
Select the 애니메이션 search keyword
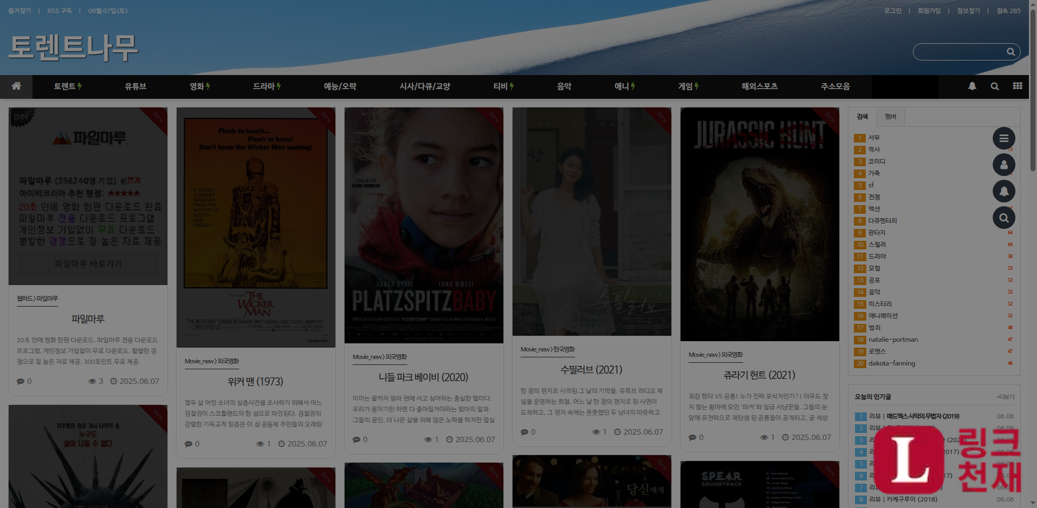pos(883,316)
